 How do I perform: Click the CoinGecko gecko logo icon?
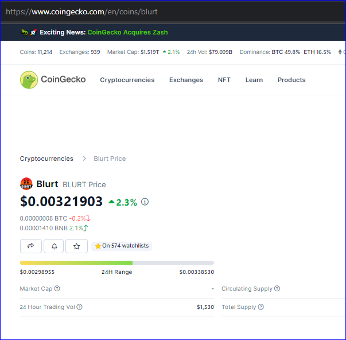(29, 80)
